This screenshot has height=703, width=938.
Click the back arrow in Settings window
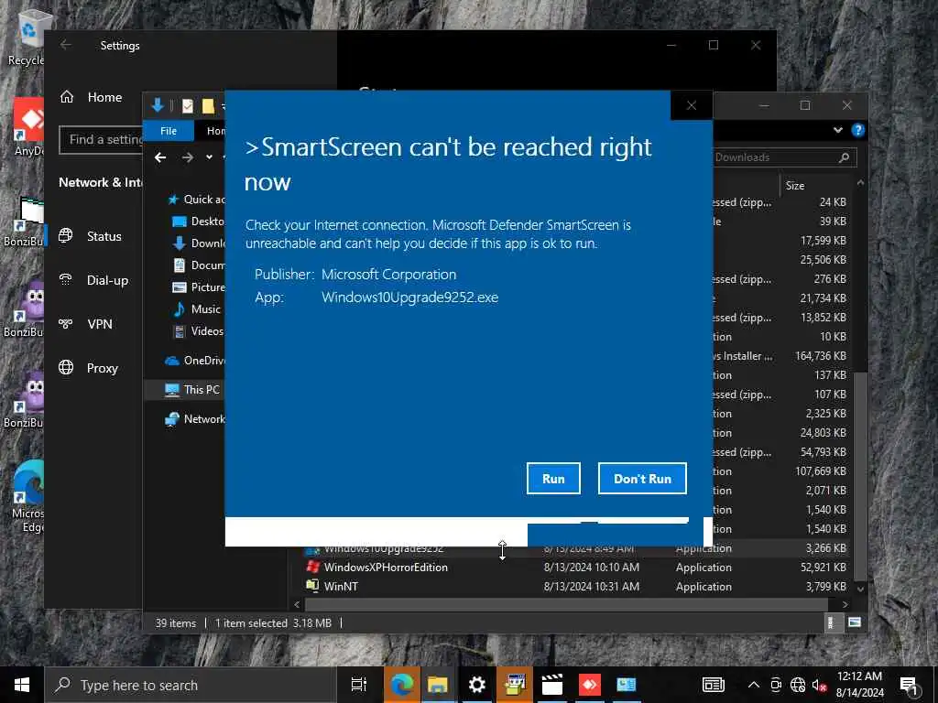(x=66, y=45)
